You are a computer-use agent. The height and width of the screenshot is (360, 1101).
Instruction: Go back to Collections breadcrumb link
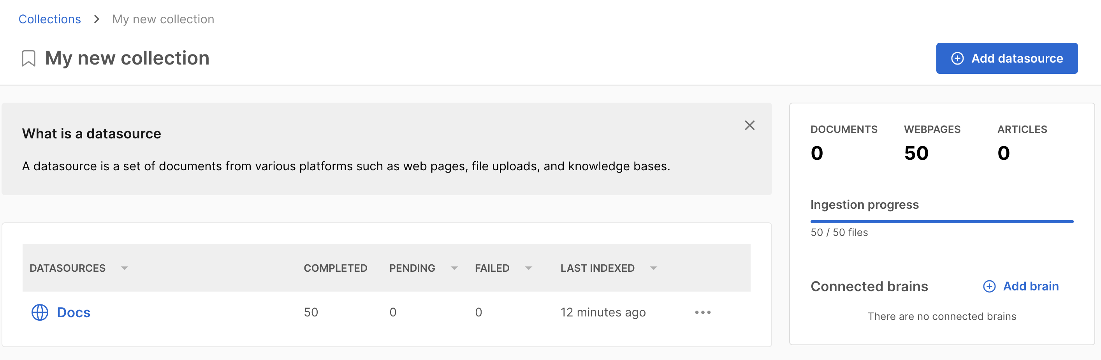[x=49, y=19]
